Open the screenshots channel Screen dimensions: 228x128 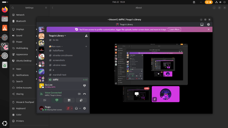[x=68, y=60]
